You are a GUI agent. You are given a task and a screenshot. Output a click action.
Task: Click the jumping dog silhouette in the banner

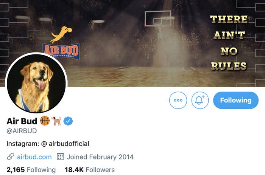coord(61,34)
